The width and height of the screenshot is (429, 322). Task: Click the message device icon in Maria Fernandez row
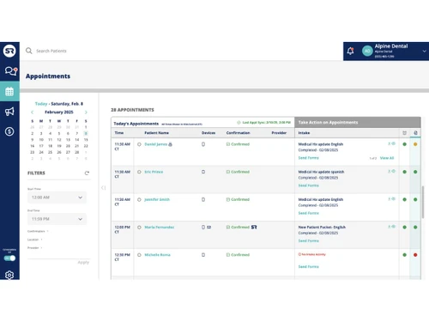coord(208,227)
